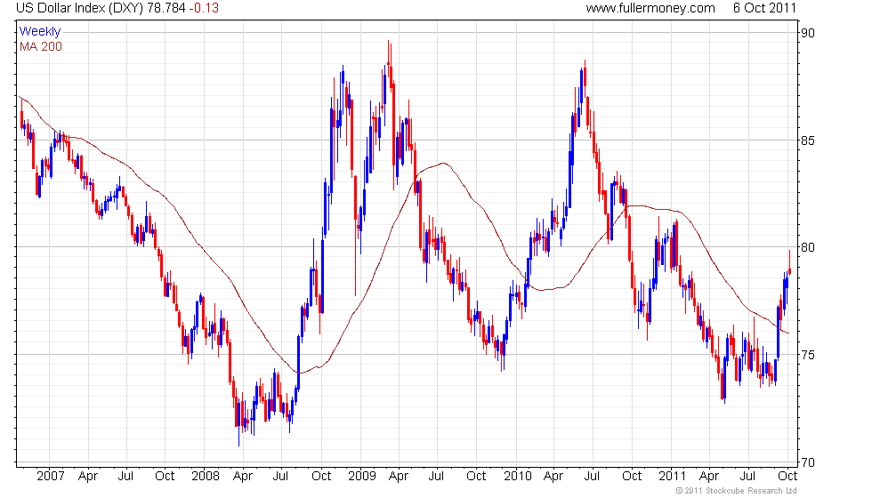The image size is (872, 498).
Task: Click the 80 price axis label
Action: [808, 247]
